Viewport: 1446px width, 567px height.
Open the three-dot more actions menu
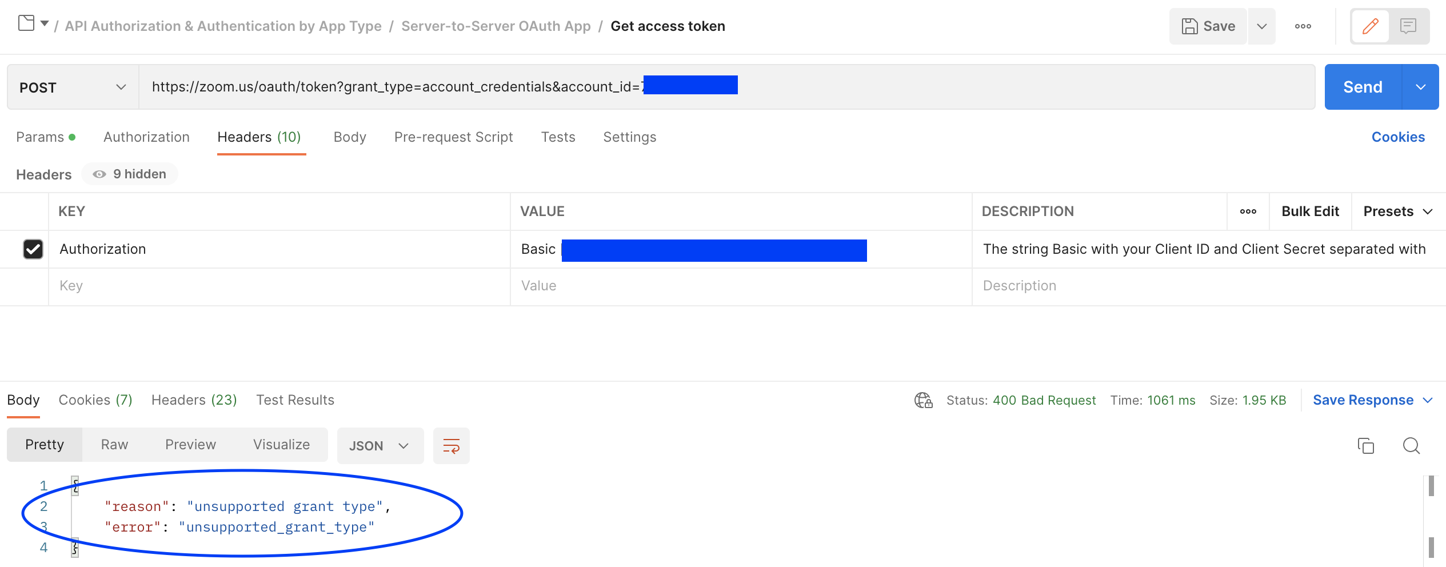1303,26
